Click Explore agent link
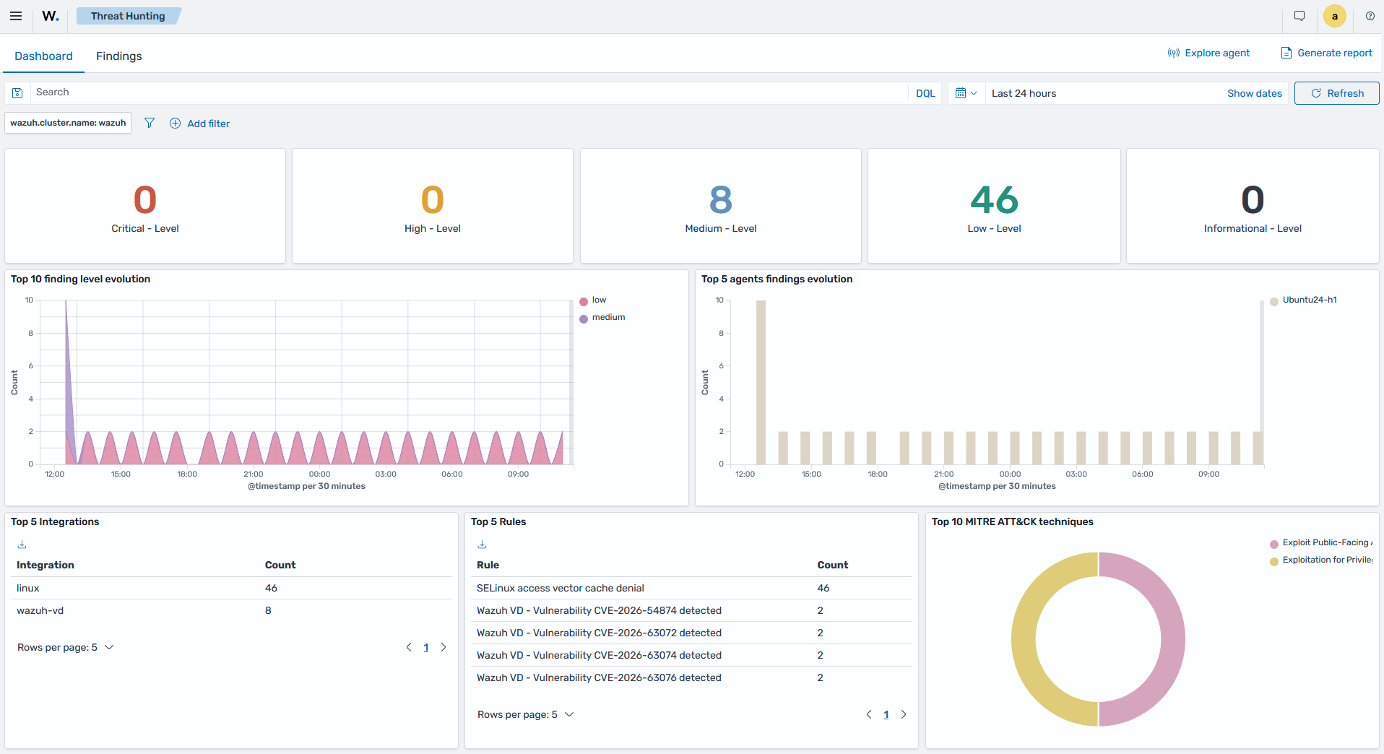 (x=1208, y=53)
